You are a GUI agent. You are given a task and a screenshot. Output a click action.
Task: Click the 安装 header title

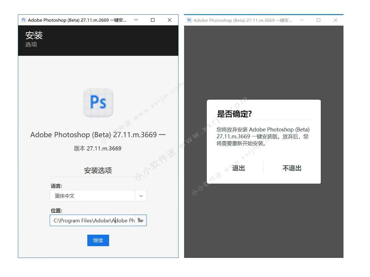pyautogui.click(x=34, y=35)
